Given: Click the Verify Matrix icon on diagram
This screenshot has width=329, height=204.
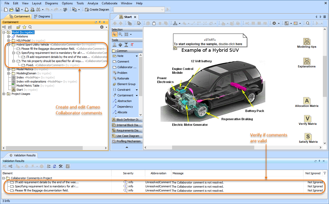Looking at the screenshot, I should tap(307, 119).
